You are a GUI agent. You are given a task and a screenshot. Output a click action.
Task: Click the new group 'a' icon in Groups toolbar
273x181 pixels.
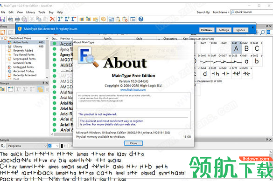[x=2, y=89]
